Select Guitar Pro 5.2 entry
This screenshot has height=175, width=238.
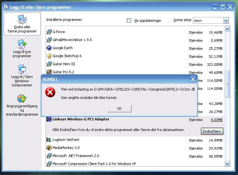135,72
